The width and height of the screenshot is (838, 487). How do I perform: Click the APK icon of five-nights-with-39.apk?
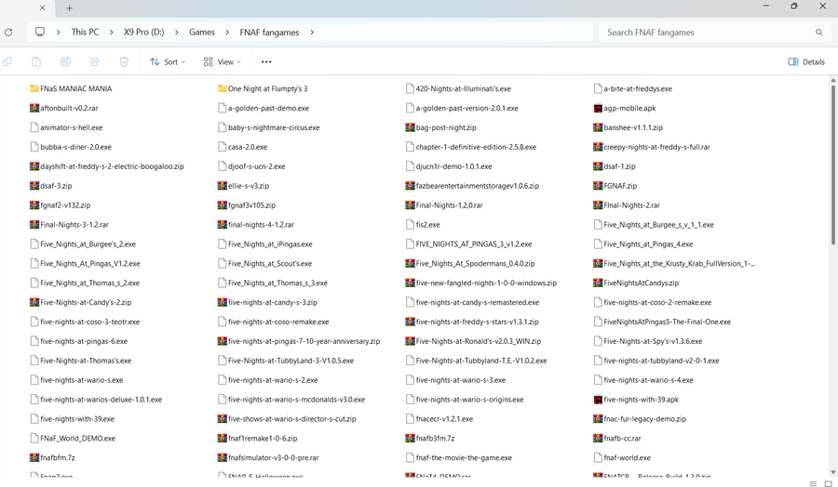pos(598,400)
